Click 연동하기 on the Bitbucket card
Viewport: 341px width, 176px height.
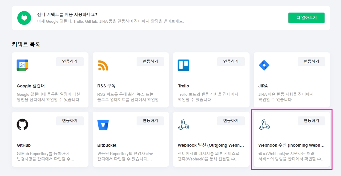coord(150,121)
